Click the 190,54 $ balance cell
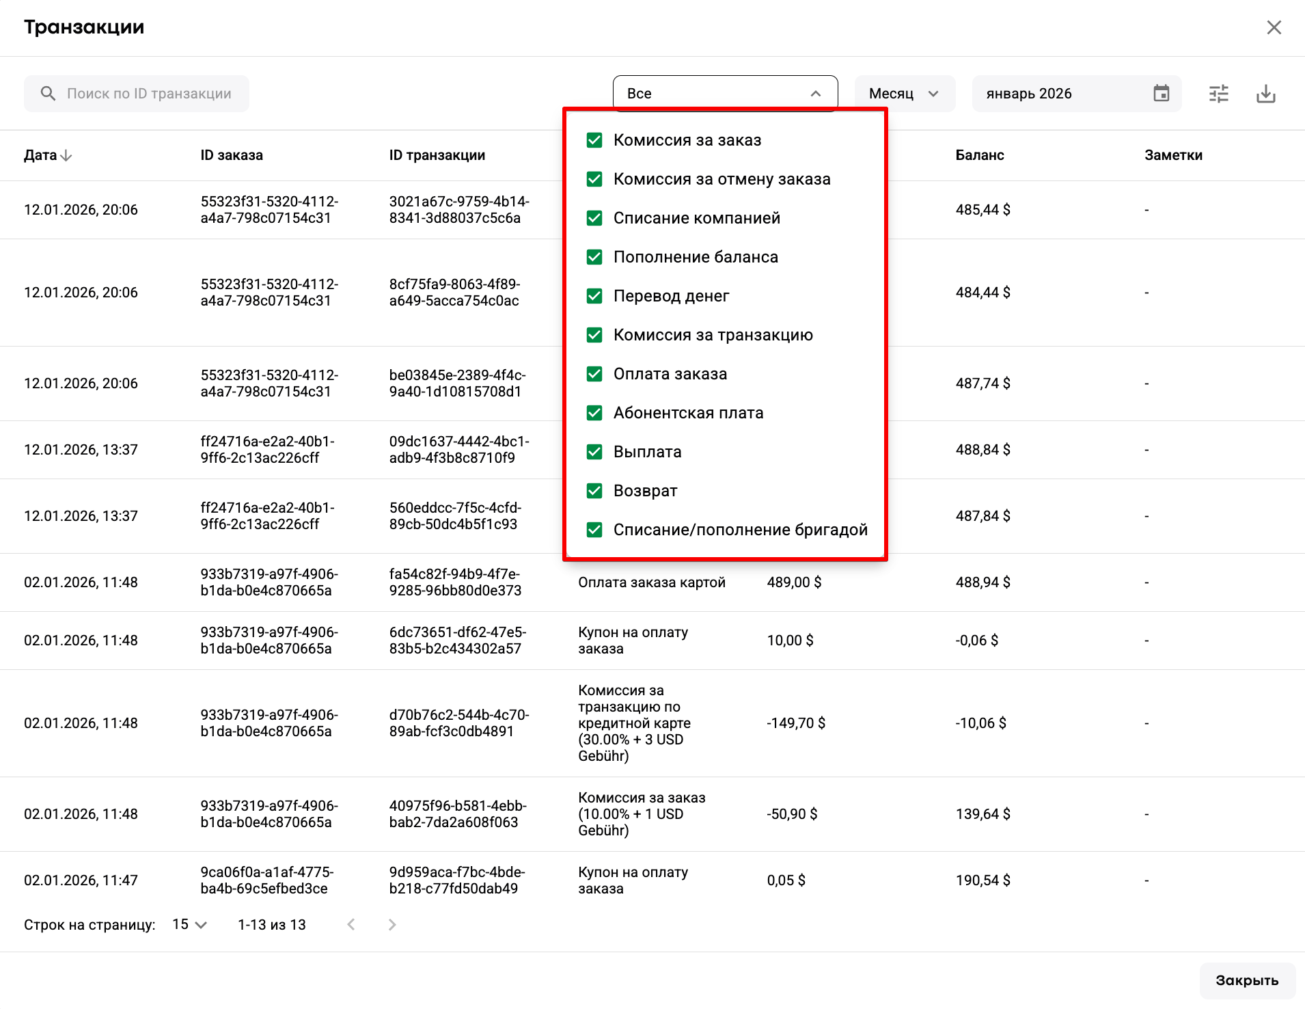 point(983,880)
